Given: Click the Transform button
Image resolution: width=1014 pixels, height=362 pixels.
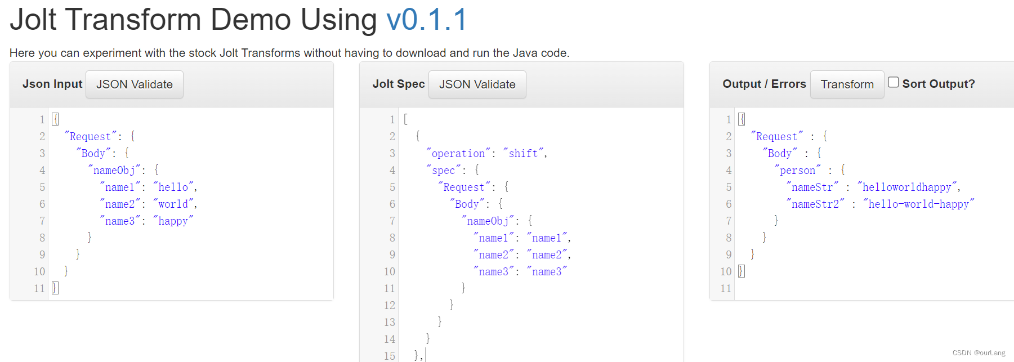Looking at the screenshot, I should click(x=847, y=84).
